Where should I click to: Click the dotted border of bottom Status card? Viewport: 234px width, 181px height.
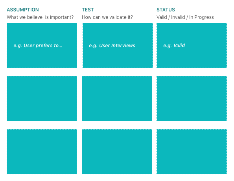point(192,174)
